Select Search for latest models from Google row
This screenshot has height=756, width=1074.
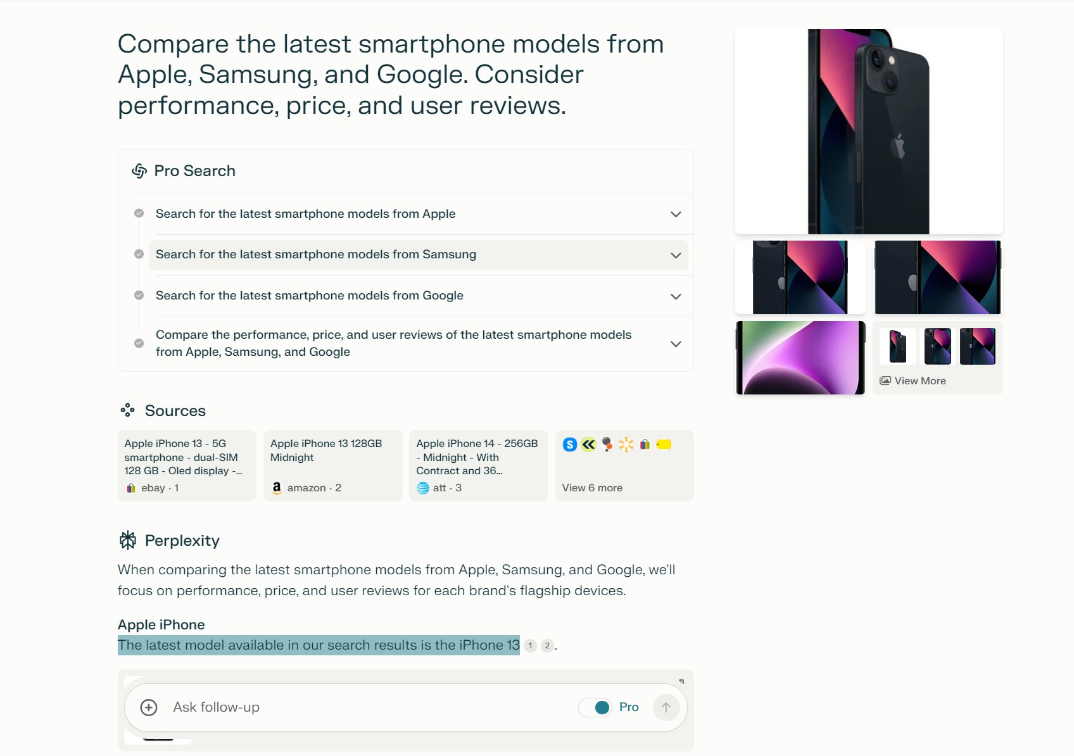(x=418, y=296)
